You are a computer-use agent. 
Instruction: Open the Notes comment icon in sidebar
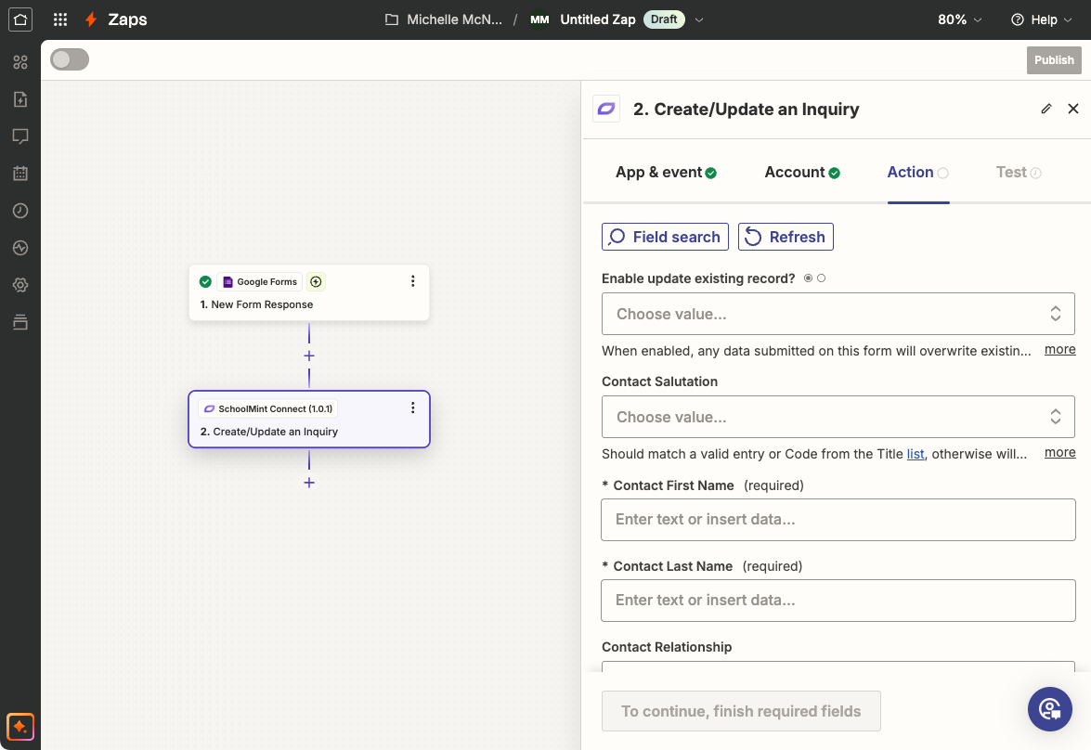(x=20, y=136)
